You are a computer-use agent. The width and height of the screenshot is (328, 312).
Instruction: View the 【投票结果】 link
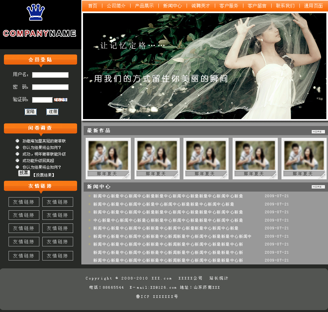click(x=43, y=175)
